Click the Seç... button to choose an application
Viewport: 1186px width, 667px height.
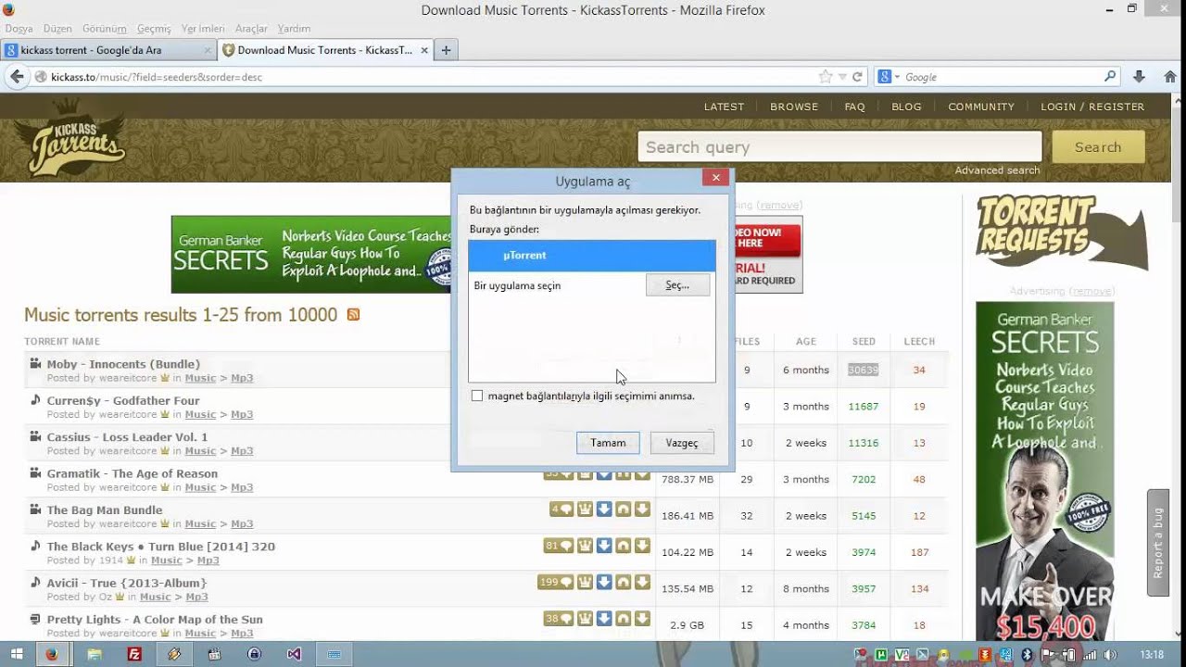677,285
